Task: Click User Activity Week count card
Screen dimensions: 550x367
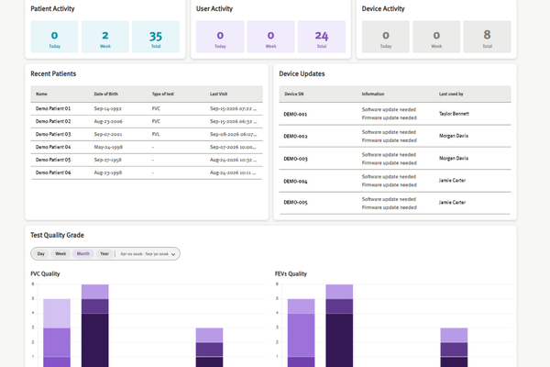Action: pos(270,37)
